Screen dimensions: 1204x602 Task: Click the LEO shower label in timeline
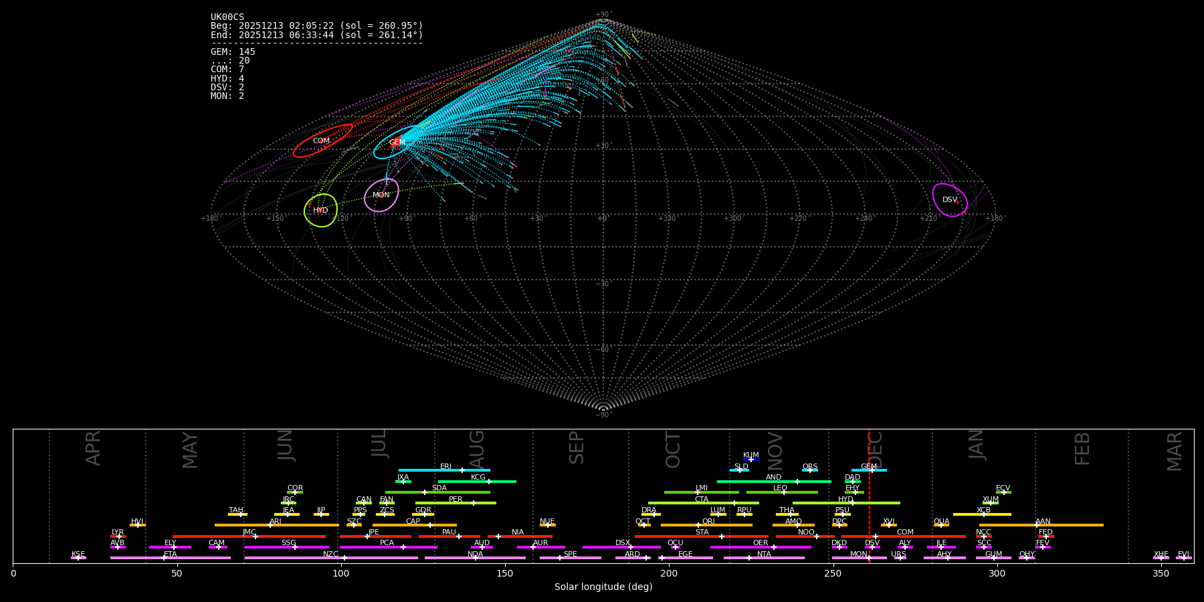click(780, 488)
